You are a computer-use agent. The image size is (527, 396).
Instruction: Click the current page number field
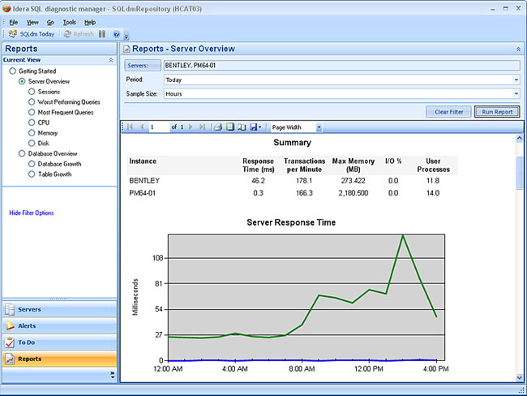coord(159,127)
